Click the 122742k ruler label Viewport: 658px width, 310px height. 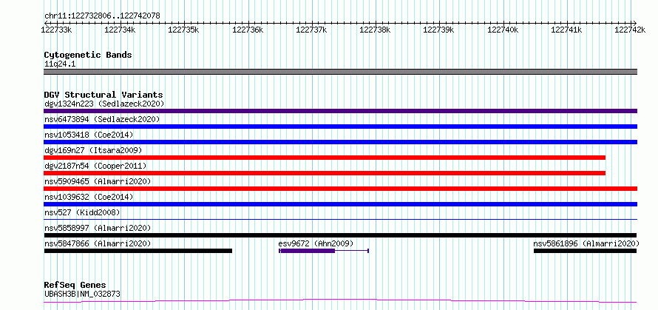tap(631, 30)
